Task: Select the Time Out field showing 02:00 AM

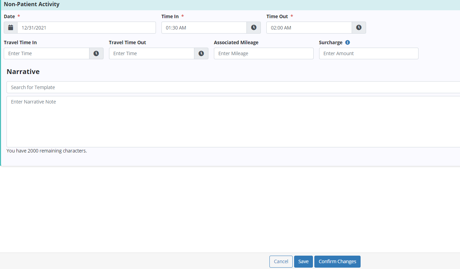Action: [x=309, y=28]
